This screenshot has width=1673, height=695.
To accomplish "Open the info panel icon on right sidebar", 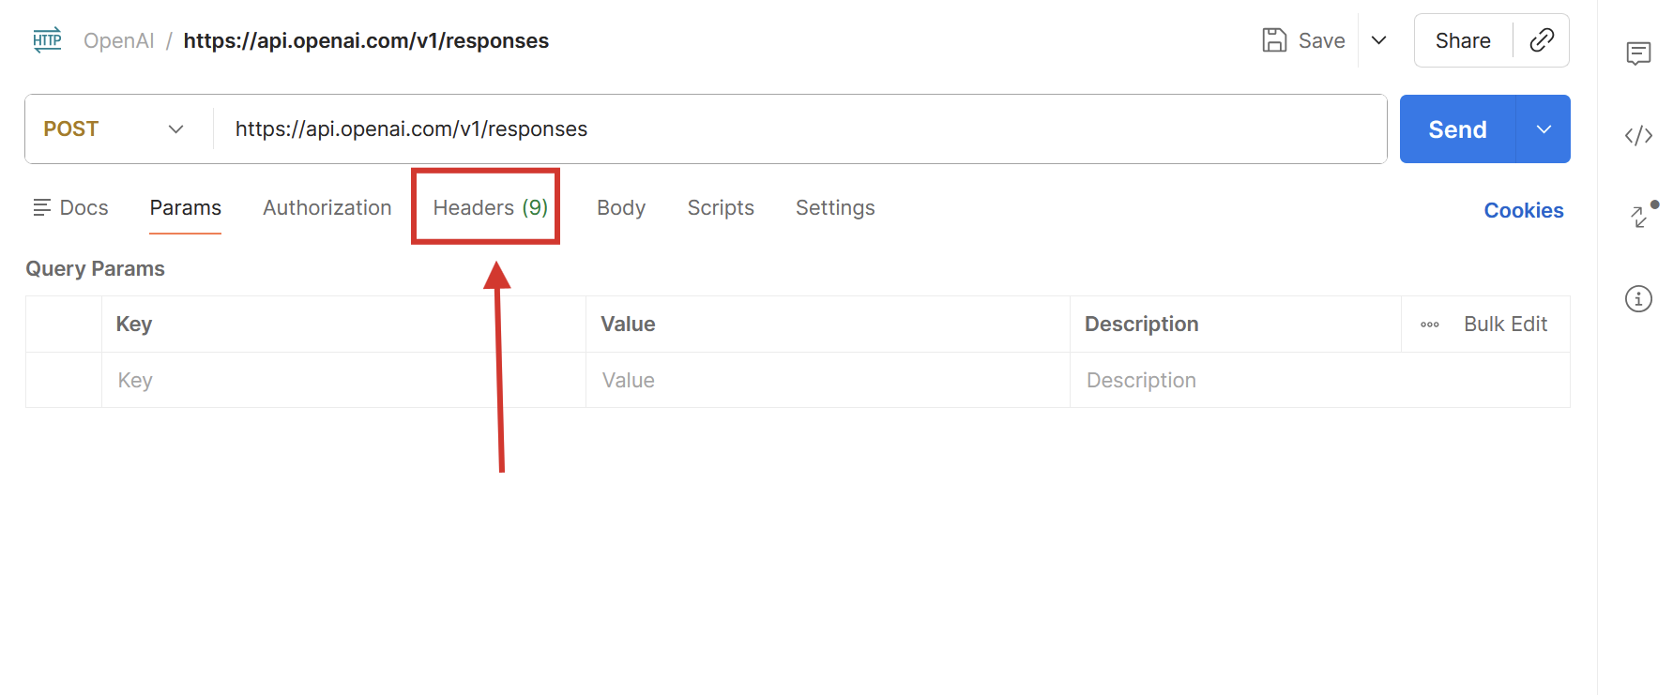I will pos(1638,298).
